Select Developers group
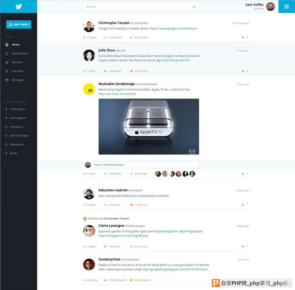 (x=14, y=144)
